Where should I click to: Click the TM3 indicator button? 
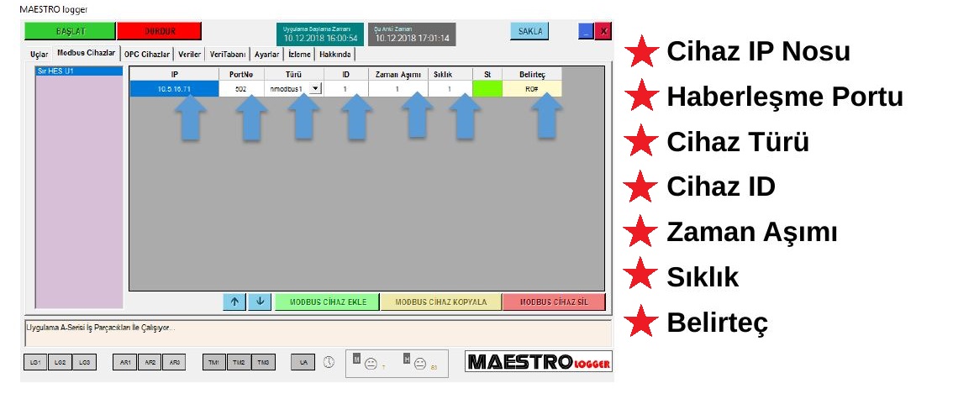tap(263, 363)
